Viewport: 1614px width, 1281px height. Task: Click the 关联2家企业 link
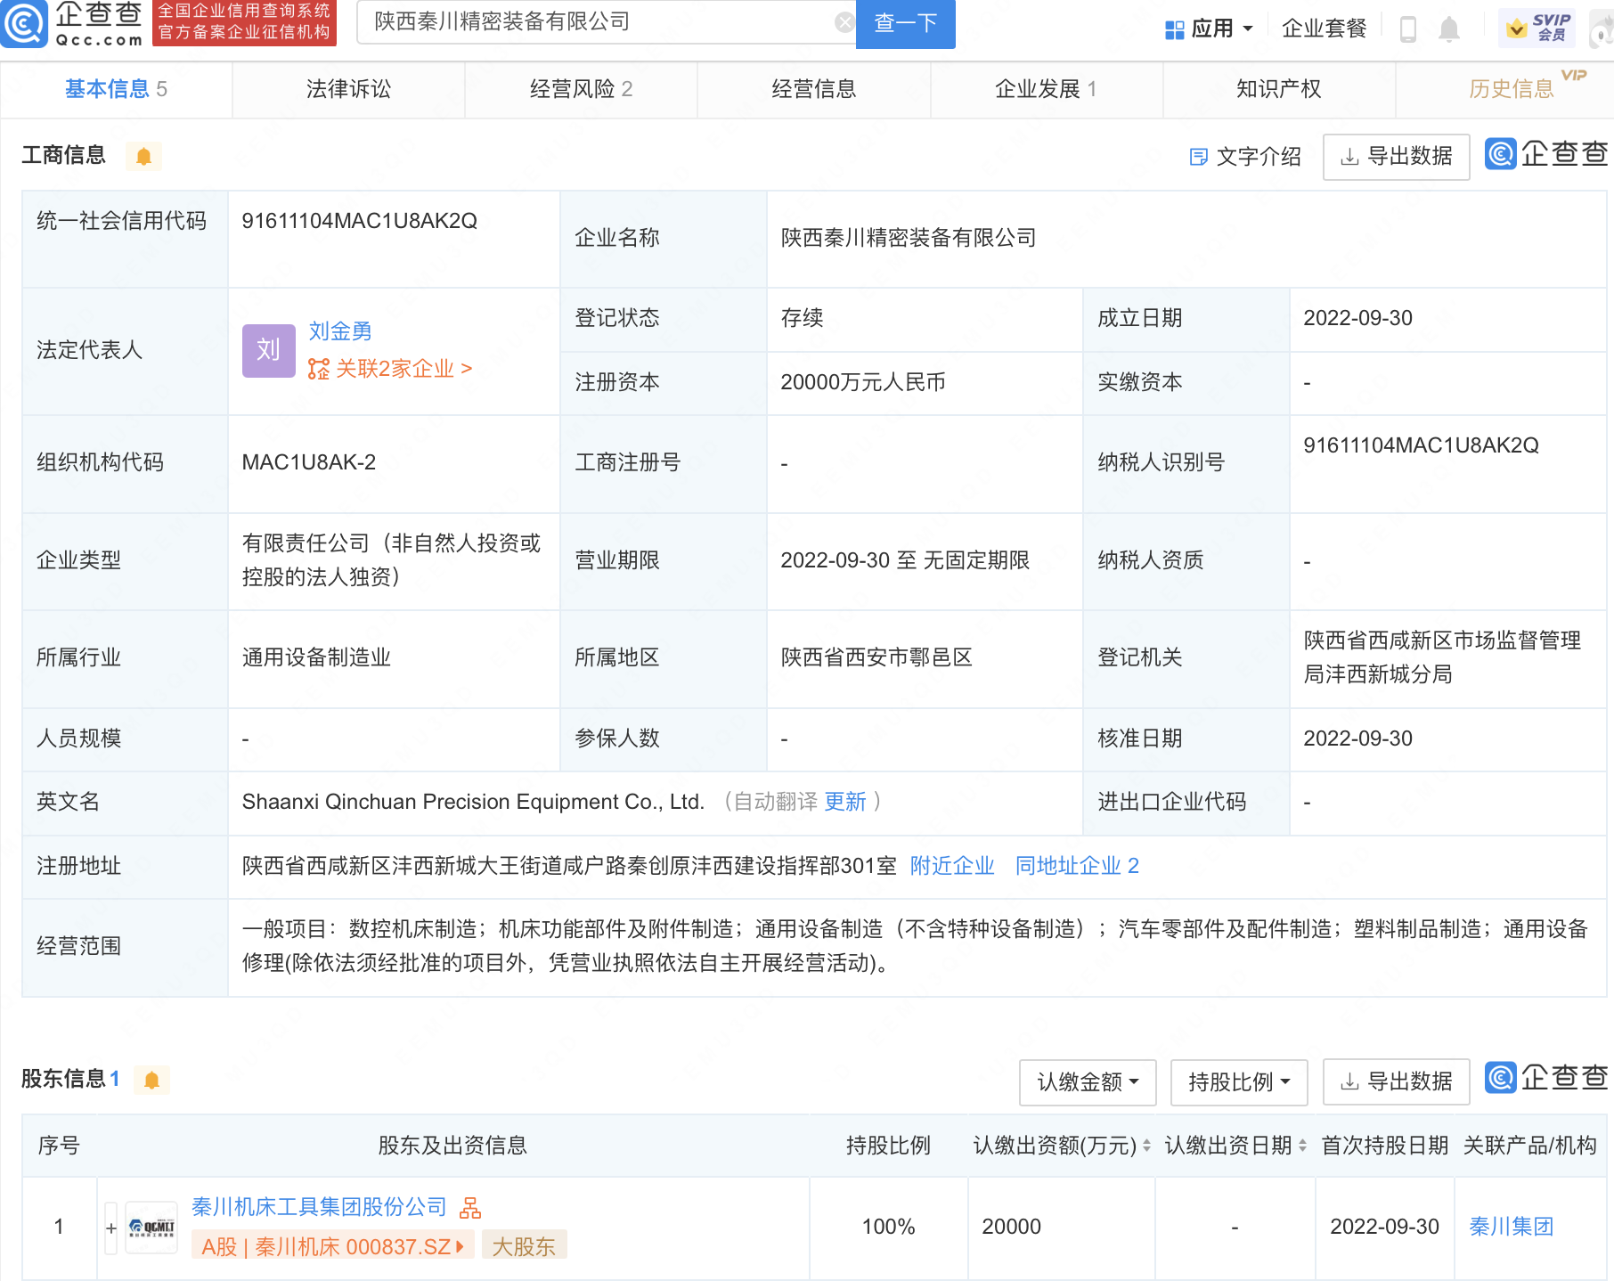pyautogui.click(x=390, y=369)
